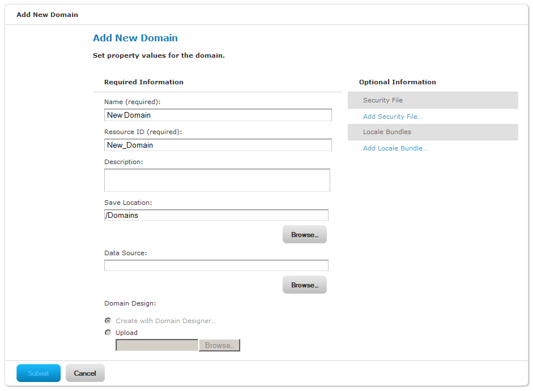Screen dimensions: 533x391
Task: Open the Add Security File link
Action: point(393,117)
